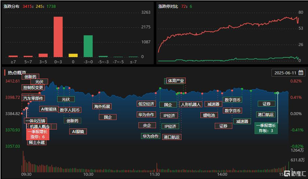Screen dimensions: 308x179
Task: Click the 一季报增长 炸板 tooltip
Action: tap(266, 128)
